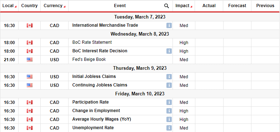
Task: Select the Unemployment Rate event name
Action: tap(93, 128)
